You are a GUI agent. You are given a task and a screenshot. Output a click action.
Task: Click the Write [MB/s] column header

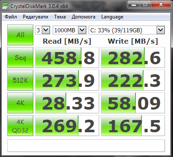[133, 41]
